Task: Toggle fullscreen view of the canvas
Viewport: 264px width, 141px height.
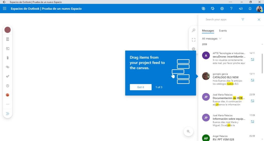Action: tap(194, 40)
